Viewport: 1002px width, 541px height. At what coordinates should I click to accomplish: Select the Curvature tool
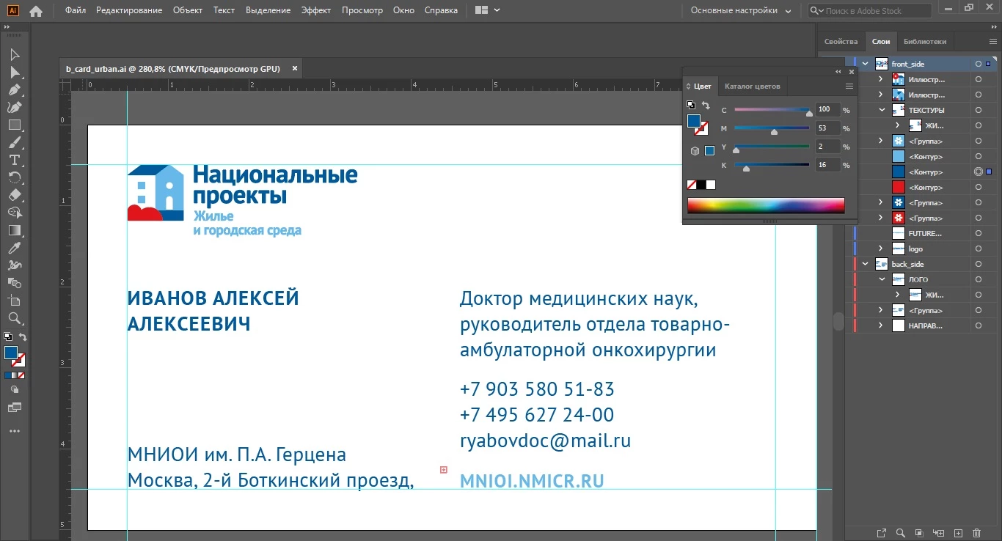click(14, 108)
